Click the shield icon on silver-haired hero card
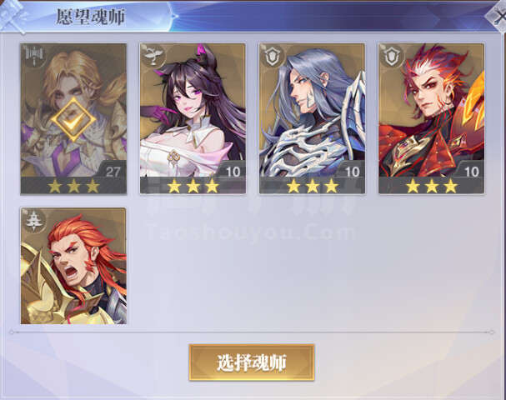The image size is (506, 400). pos(273,54)
